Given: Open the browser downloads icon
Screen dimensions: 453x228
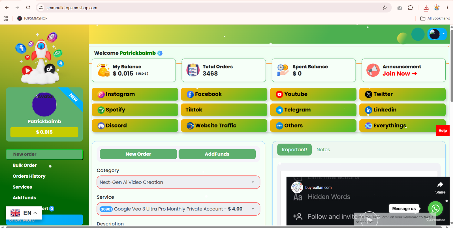Looking at the screenshot, I should [426, 8].
